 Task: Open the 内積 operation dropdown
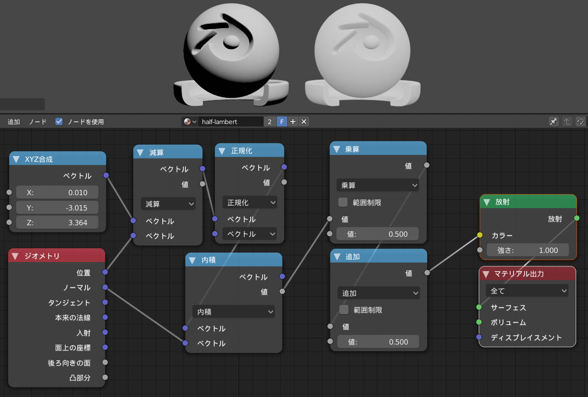point(234,312)
